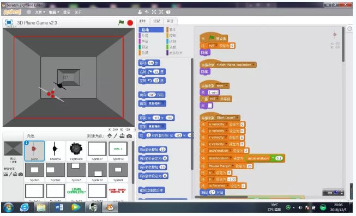The width and height of the screenshot is (356, 216).
Task: Open the File menu dropdown
Action: [x=40, y=12]
